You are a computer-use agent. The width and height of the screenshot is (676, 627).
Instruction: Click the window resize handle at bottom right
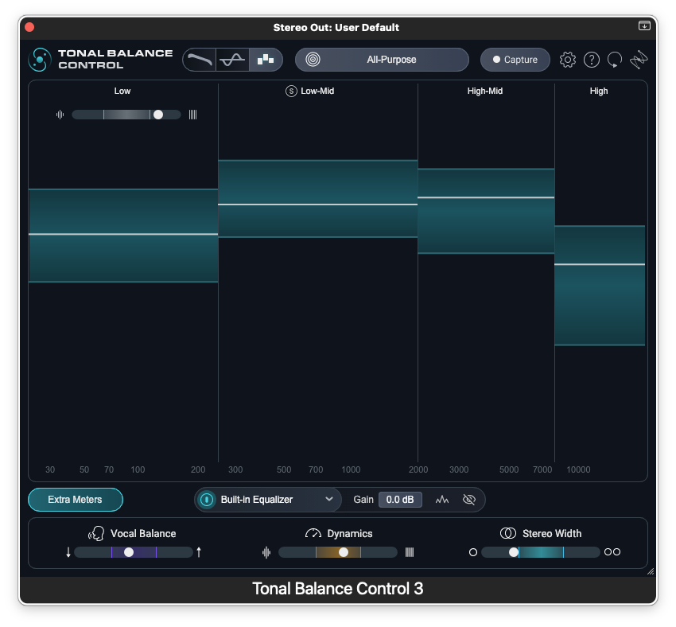(651, 571)
